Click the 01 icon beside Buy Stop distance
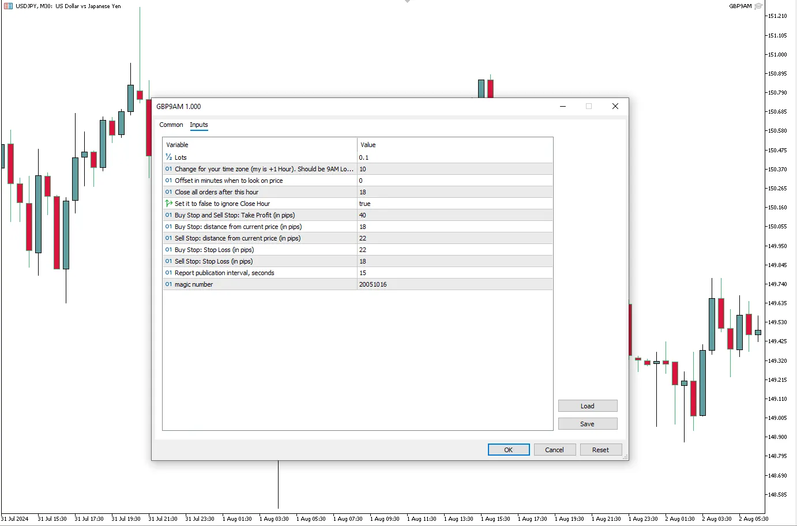 [x=168, y=227]
